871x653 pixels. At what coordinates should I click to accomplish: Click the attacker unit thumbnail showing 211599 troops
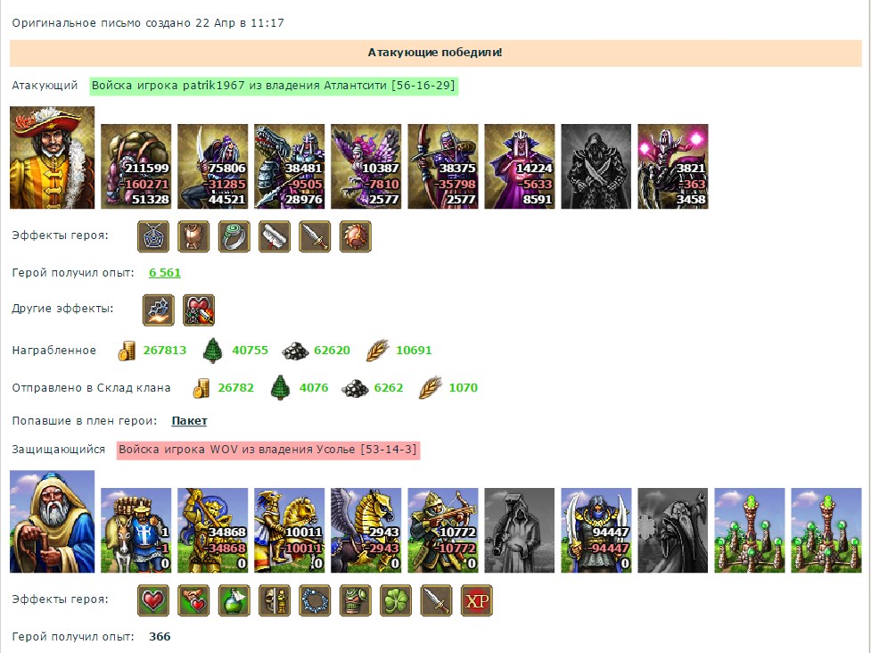click(136, 167)
